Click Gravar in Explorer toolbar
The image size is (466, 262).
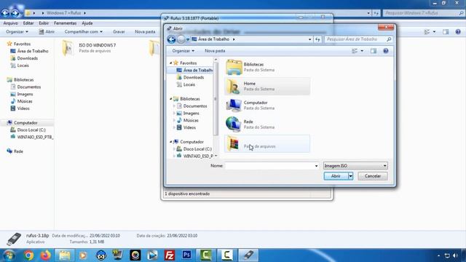coord(119,31)
